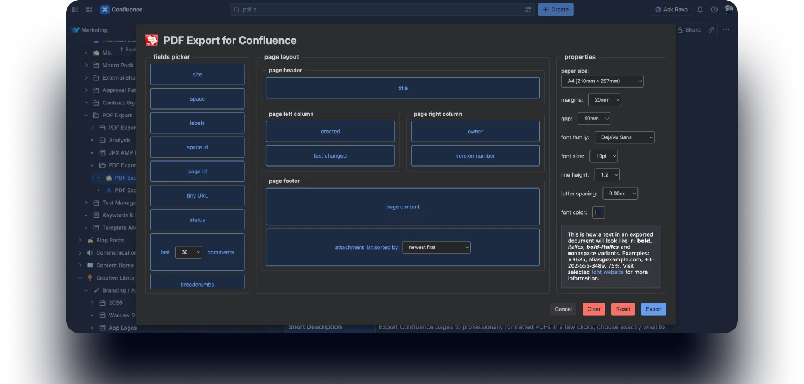The image size is (804, 384).
Task: Click the Ask Rovo button
Action: tap(671, 10)
